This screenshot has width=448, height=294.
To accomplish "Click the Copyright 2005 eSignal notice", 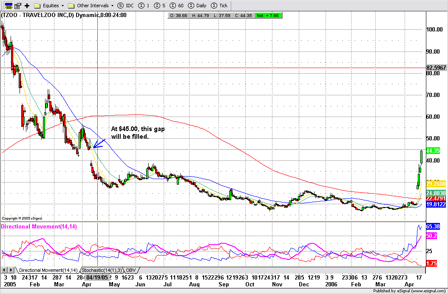I will [x=22, y=218].
